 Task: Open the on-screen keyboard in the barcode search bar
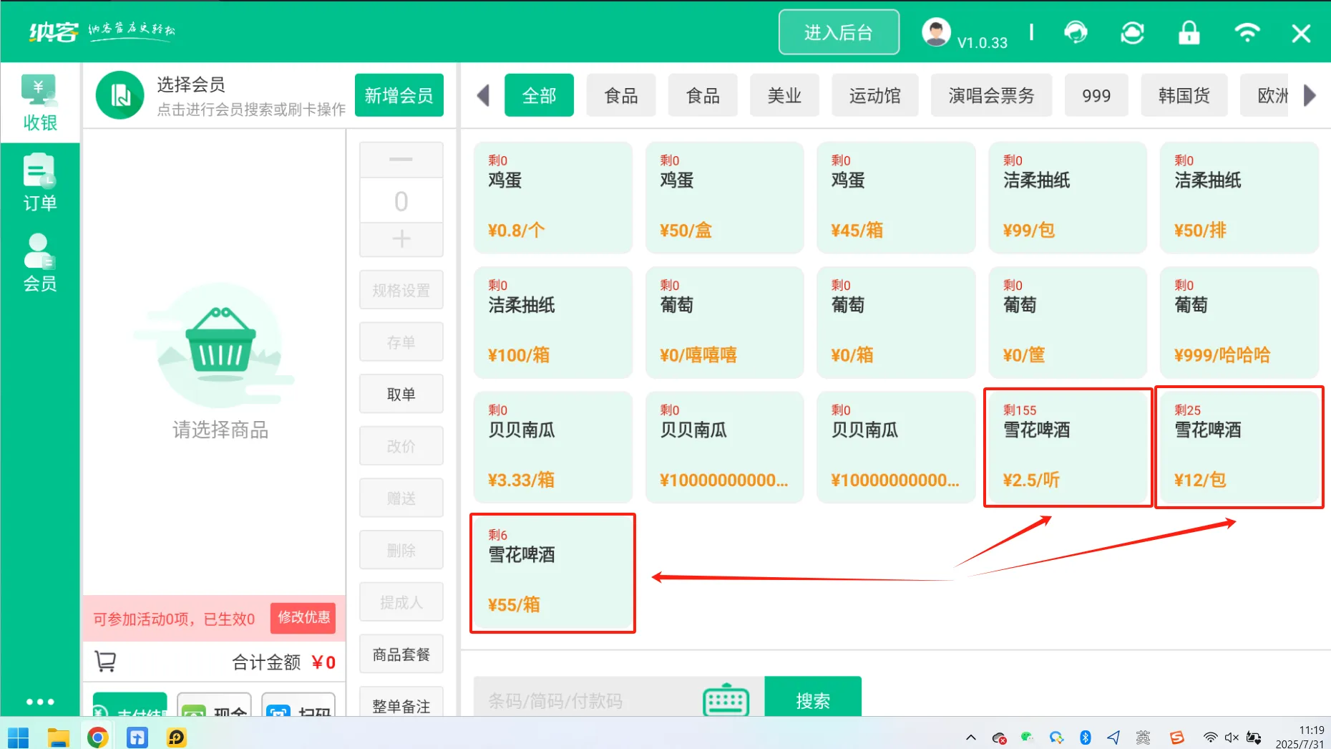[x=725, y=700]
